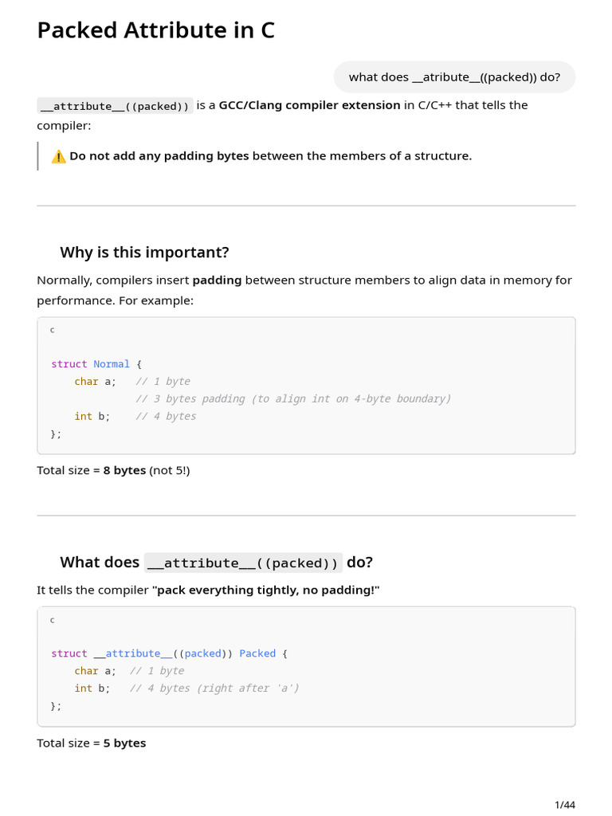612x816 pixels.
Task: Click the "Total size = 8 bytes" text
Action: (x=113, y=470)
